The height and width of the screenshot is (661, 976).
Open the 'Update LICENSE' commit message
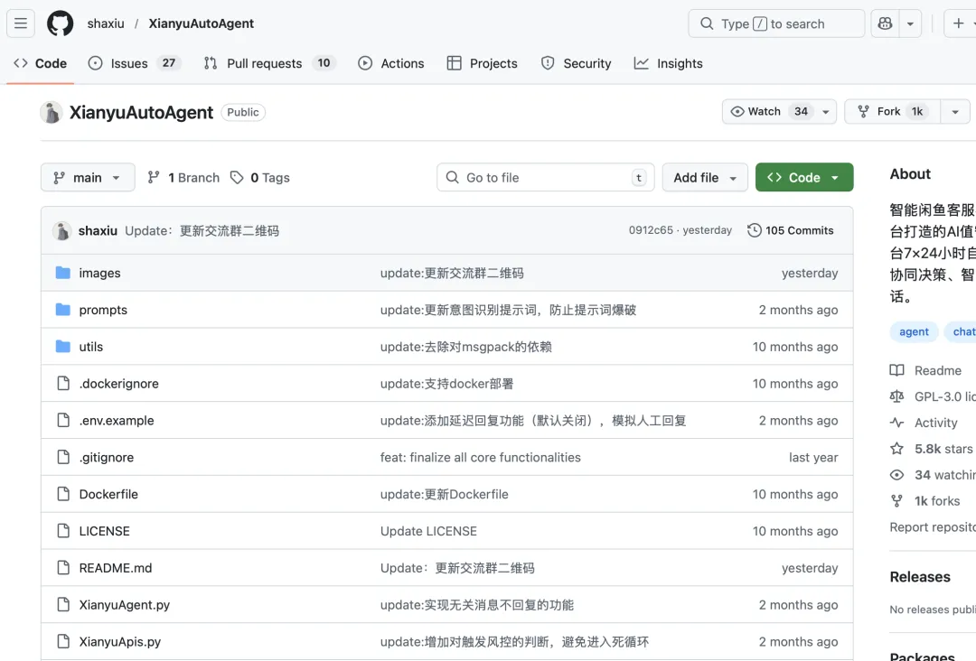point(428,531)
